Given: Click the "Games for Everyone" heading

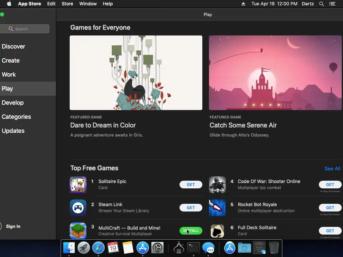Looking at the screenshot, I should pos(100,27).
